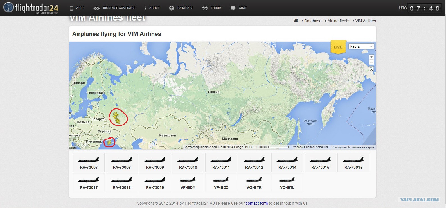Screen dimensions: 446x208
Task: Click the Airplanes flying for VIM Airlines heading
Action: click(117, 34)
